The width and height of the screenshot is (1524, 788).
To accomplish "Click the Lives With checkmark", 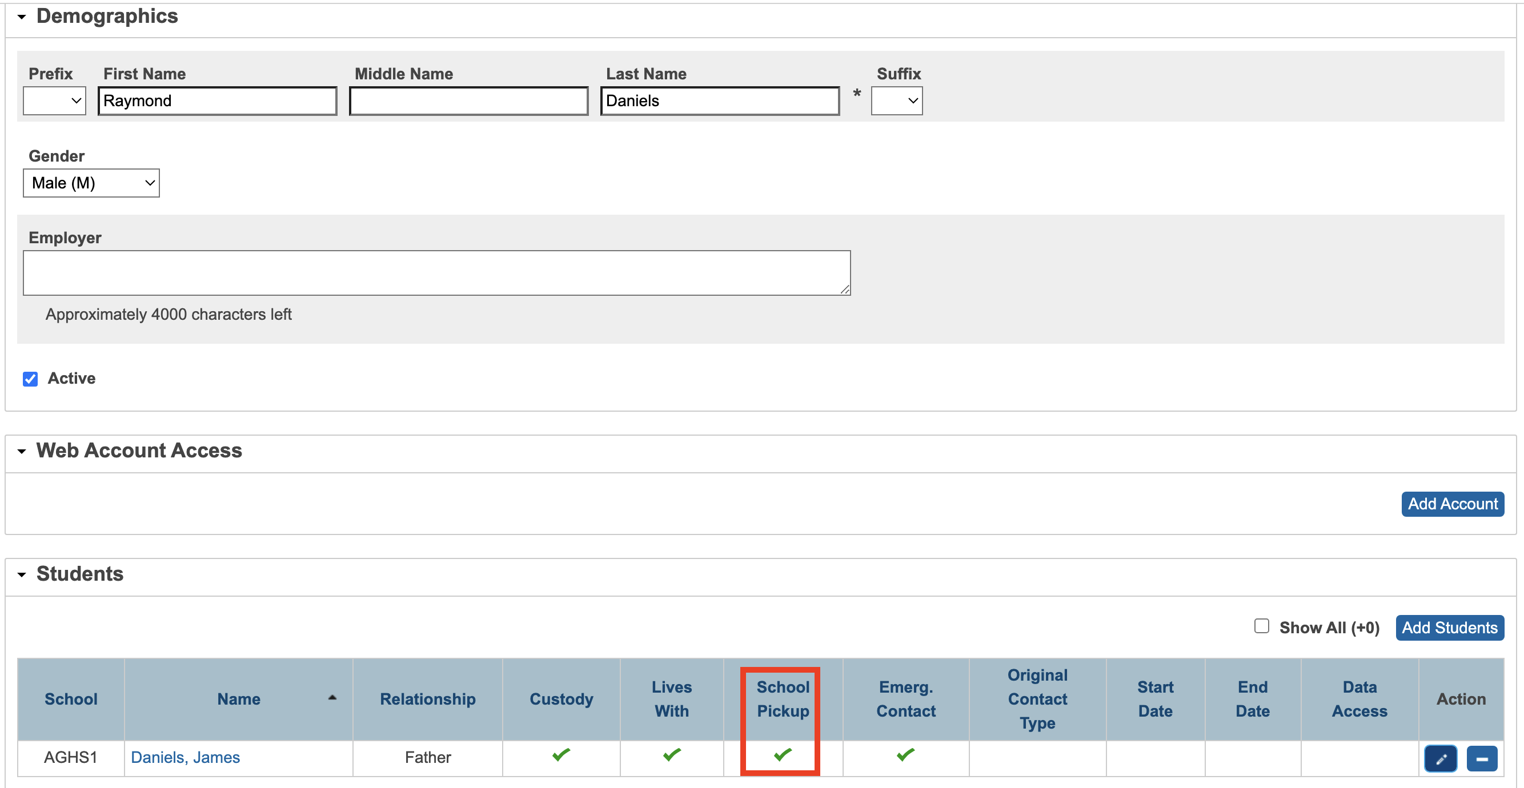I will point(672,754).
